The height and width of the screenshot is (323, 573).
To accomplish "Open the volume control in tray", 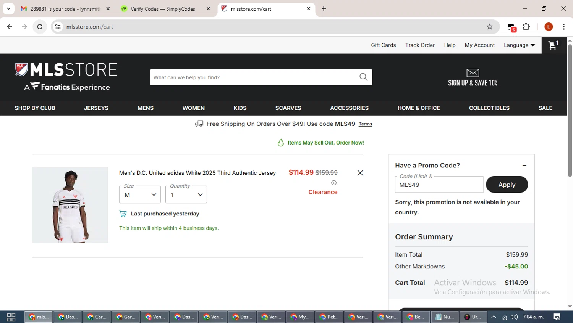I will (514, 317).
